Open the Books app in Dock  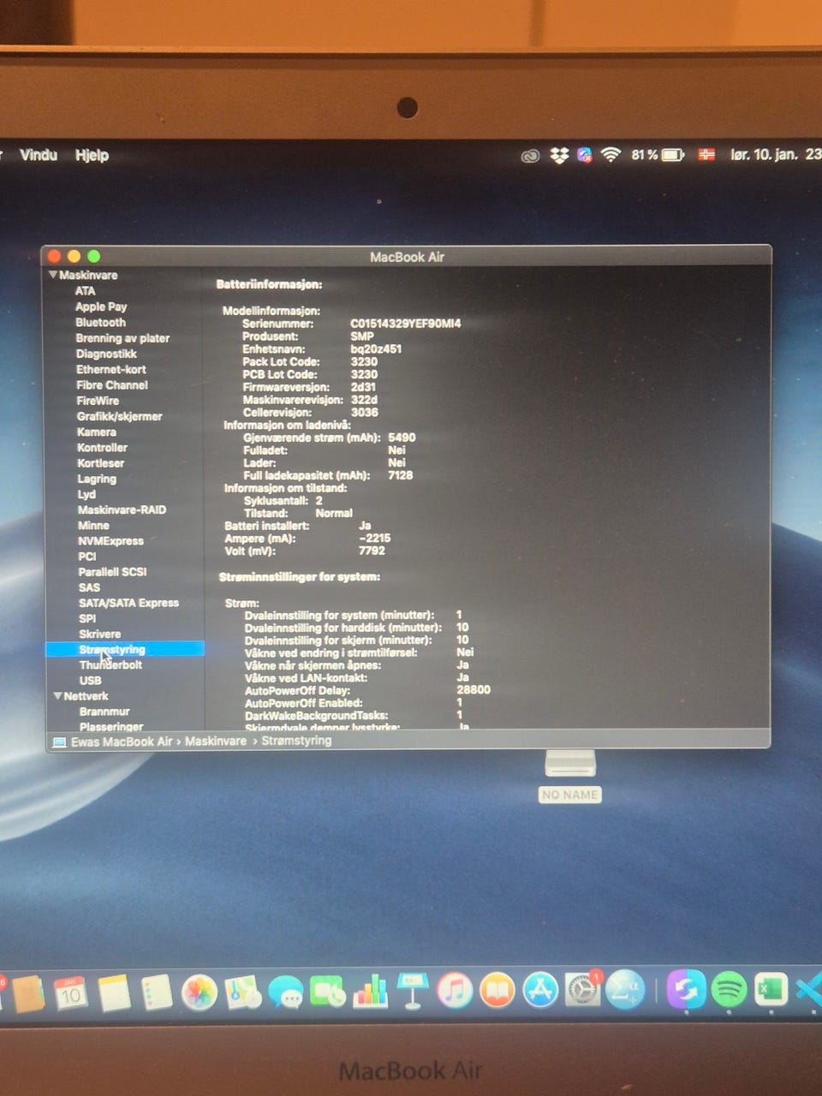tap(497, 992)
